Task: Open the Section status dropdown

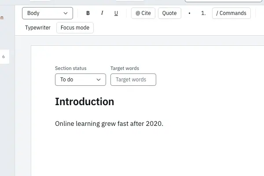Action: point(81,80)
